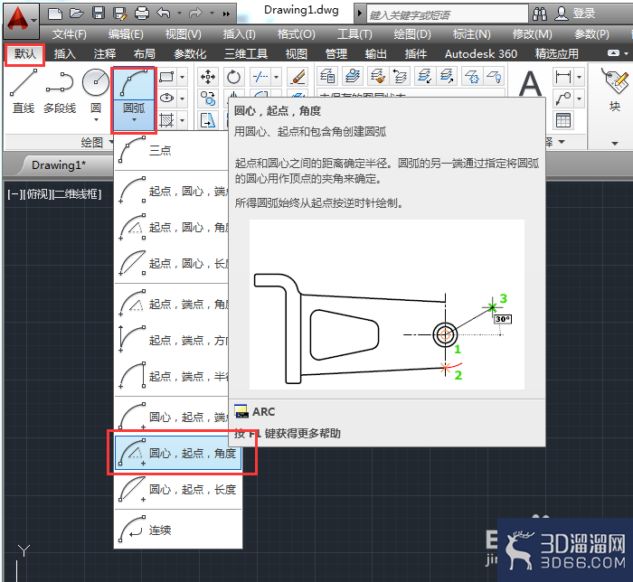Click the Make Object's Layer Current icon
This screenshot has width=633, height=582.
pyautogui.click(x=352, y=76)
